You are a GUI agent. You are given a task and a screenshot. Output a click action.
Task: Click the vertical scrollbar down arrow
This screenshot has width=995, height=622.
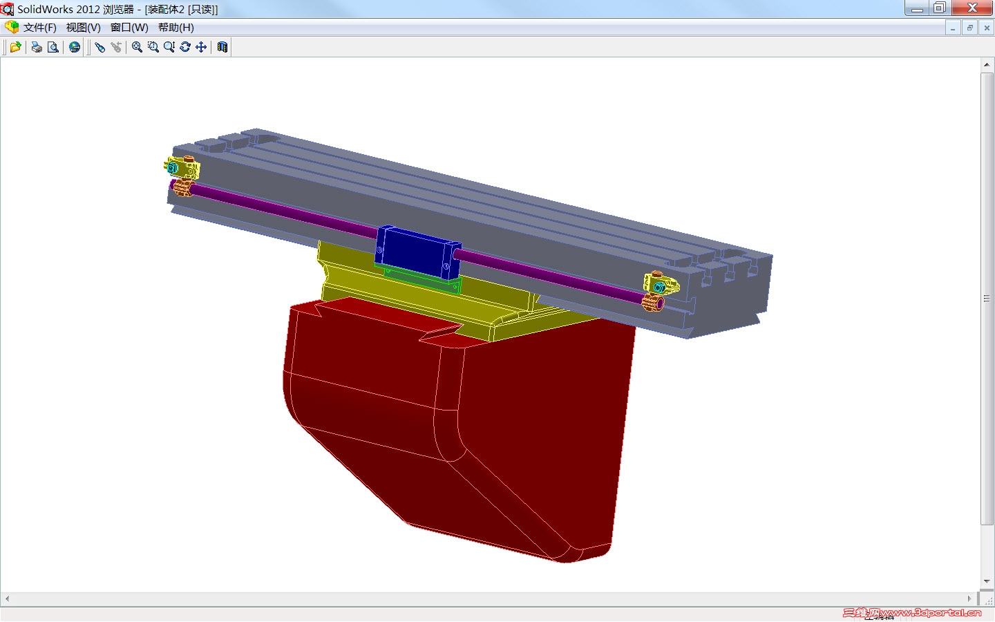click(987, 582)
